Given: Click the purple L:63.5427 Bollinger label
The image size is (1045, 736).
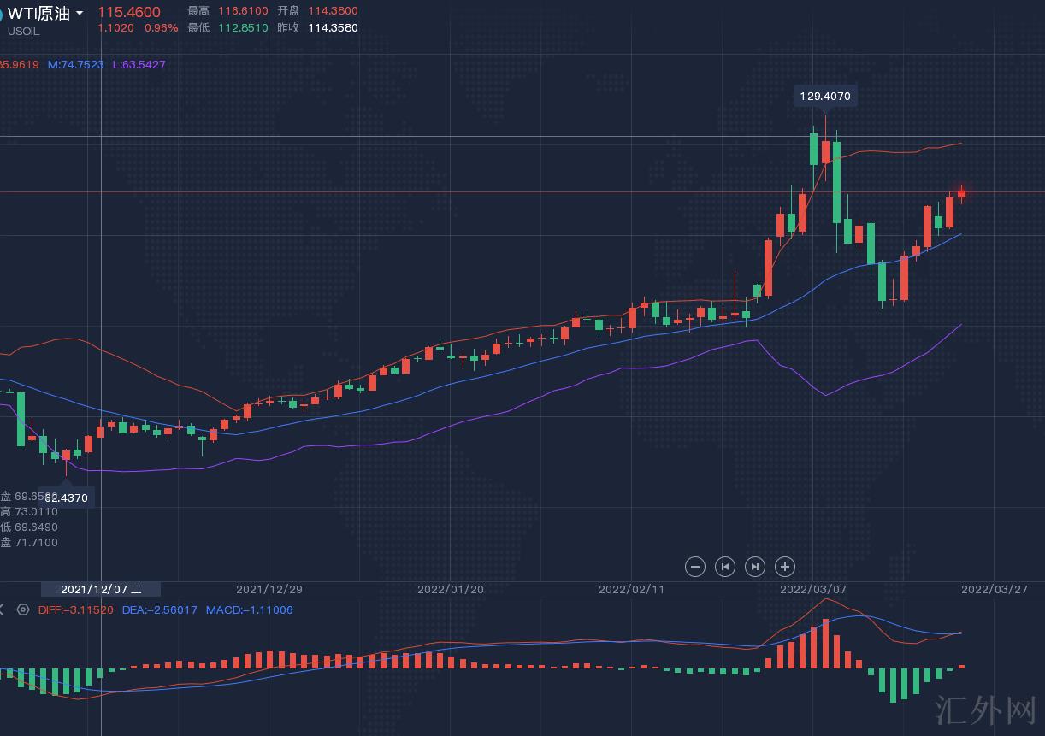Looking at the screenshot, I should [x=139, y=65].
